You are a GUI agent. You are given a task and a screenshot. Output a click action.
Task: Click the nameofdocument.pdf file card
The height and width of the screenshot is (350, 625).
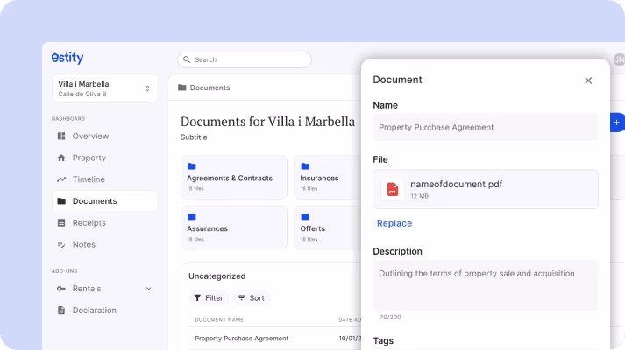[x=486, y=189]
